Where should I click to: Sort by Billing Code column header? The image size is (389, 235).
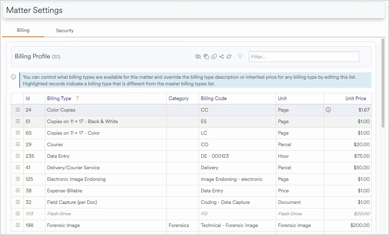[x=214, y=98]
